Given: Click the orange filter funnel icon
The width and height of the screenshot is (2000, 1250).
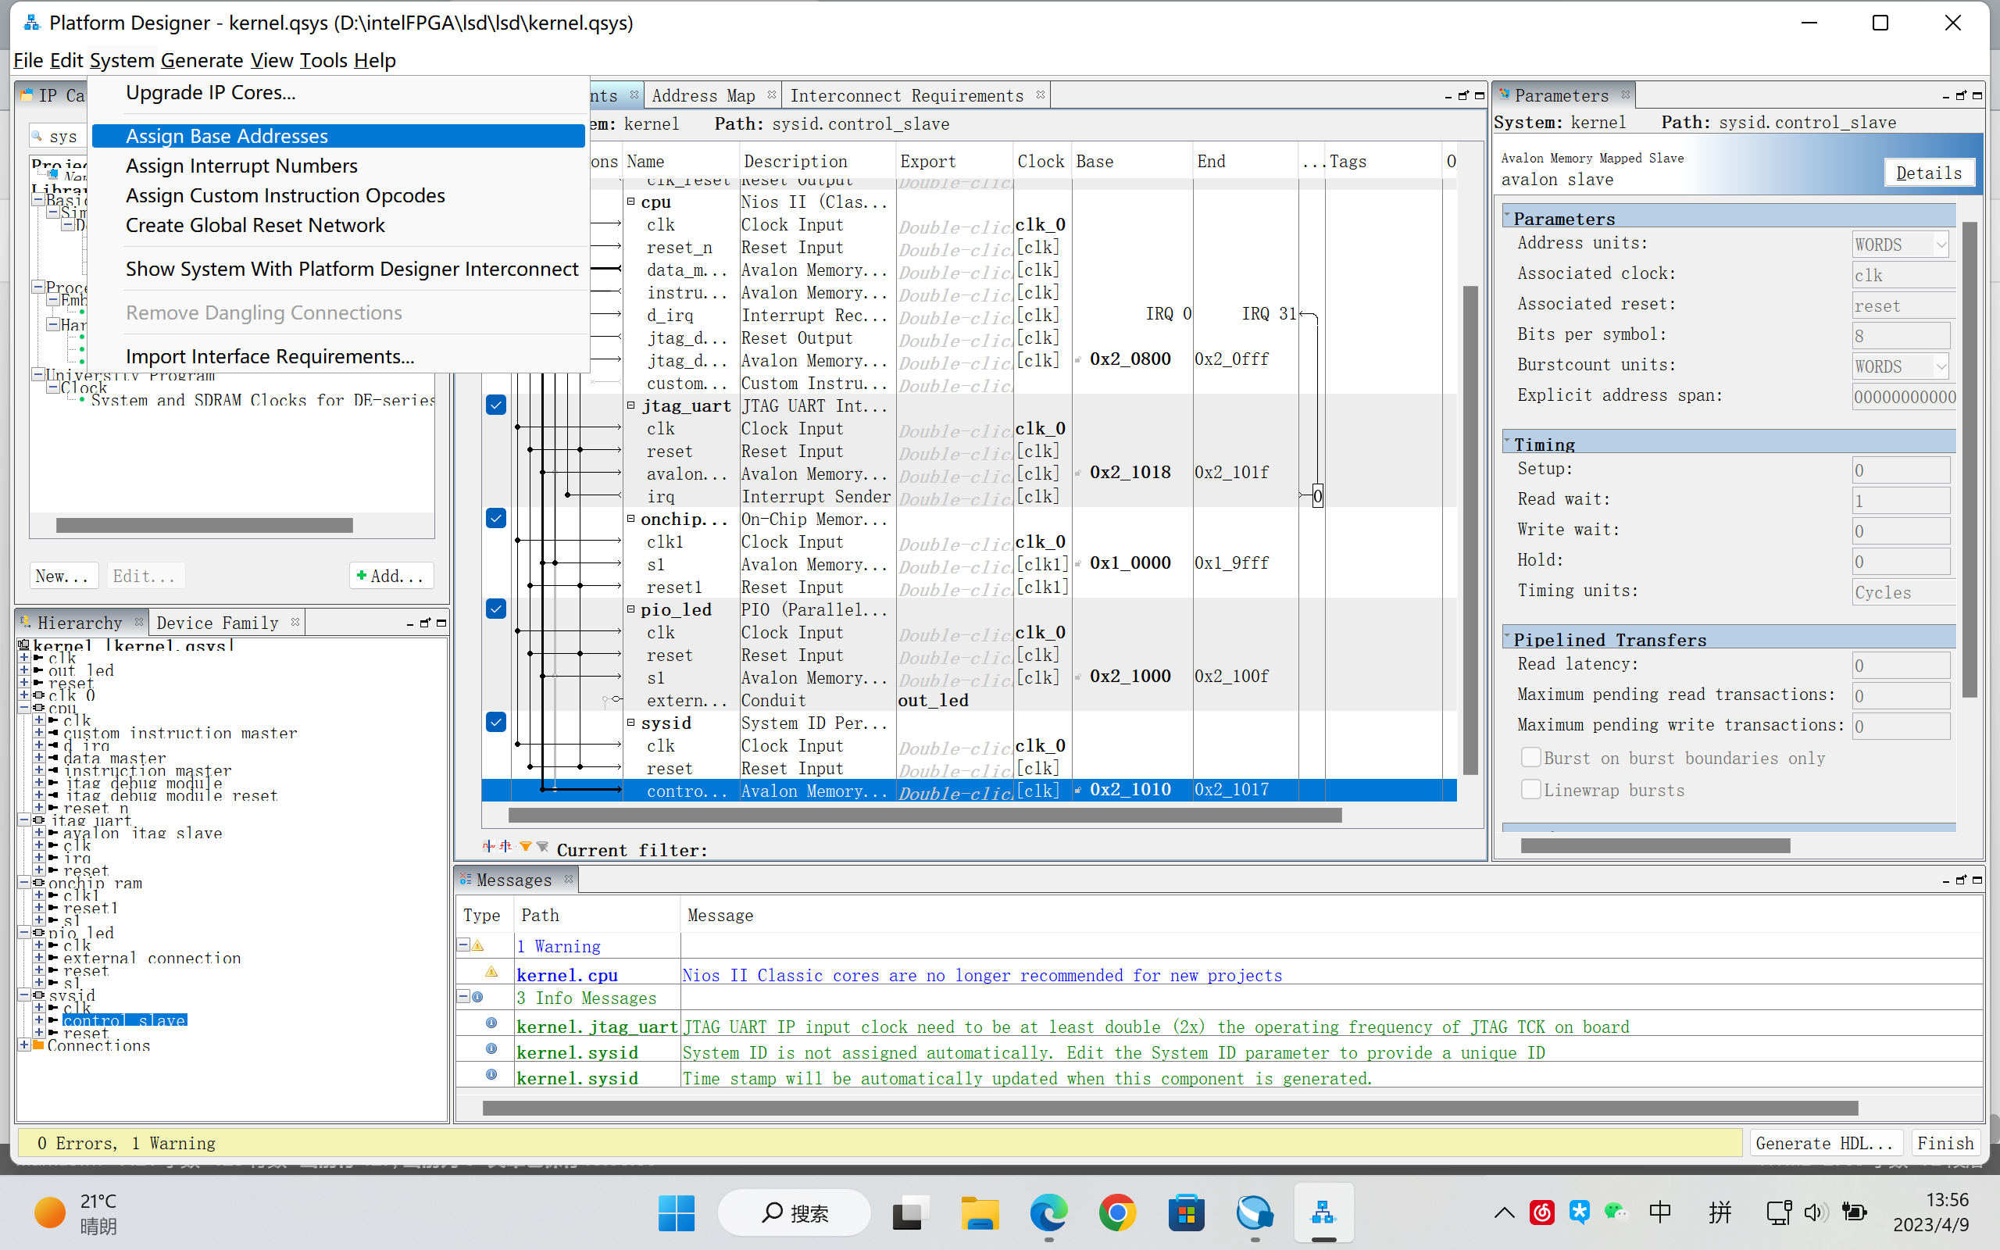Looking at the screenshot, I should 526,846.
